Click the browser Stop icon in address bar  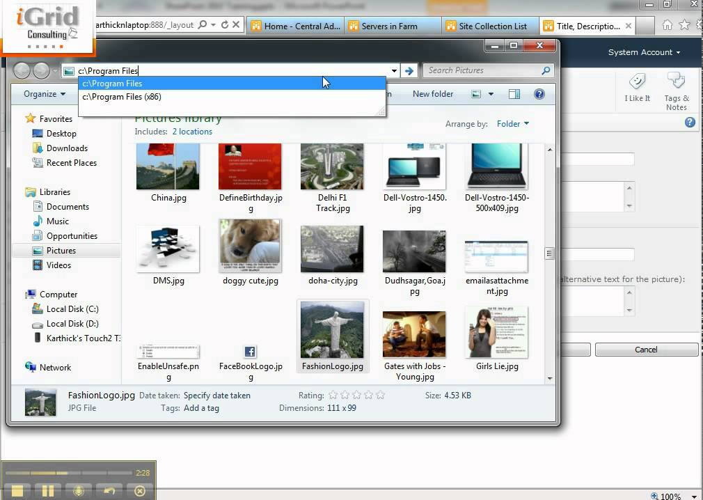tap(236, 24)
